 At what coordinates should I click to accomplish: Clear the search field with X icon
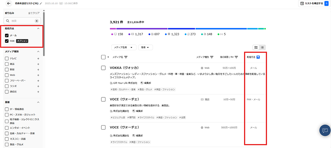[36, 21]
